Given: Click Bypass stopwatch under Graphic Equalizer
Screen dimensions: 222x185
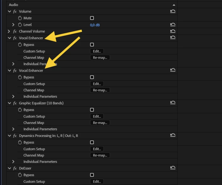Looking at the screenshot, I should click(20, 110).
